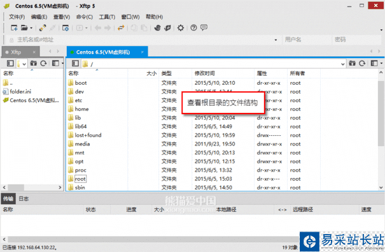The height and width of the screenshot is (252, 385).
Task: Click the toolbar Back arrow
Action: [98, 28]
